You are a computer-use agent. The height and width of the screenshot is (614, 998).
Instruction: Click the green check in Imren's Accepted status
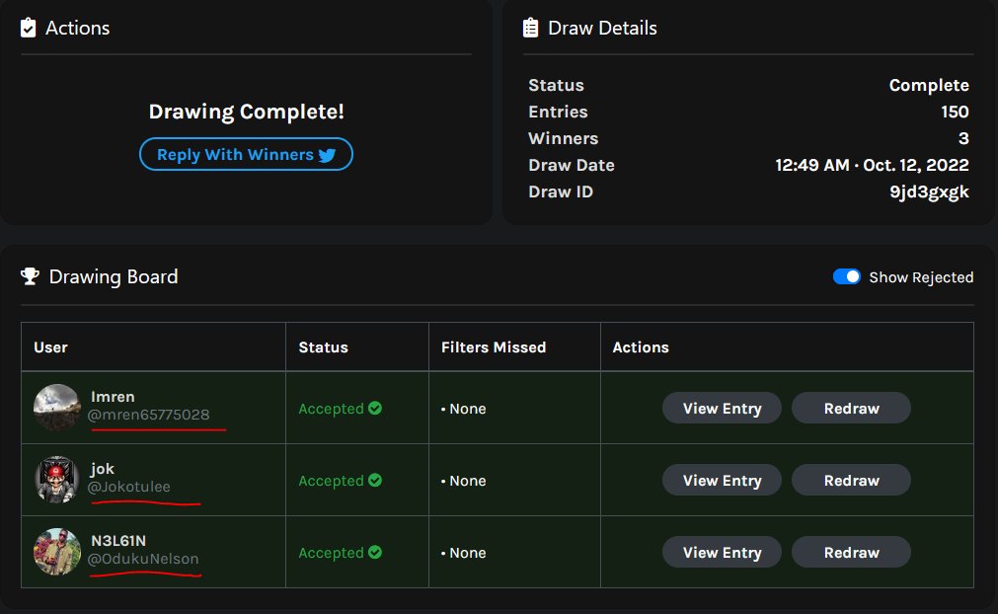tap(375, 408)
